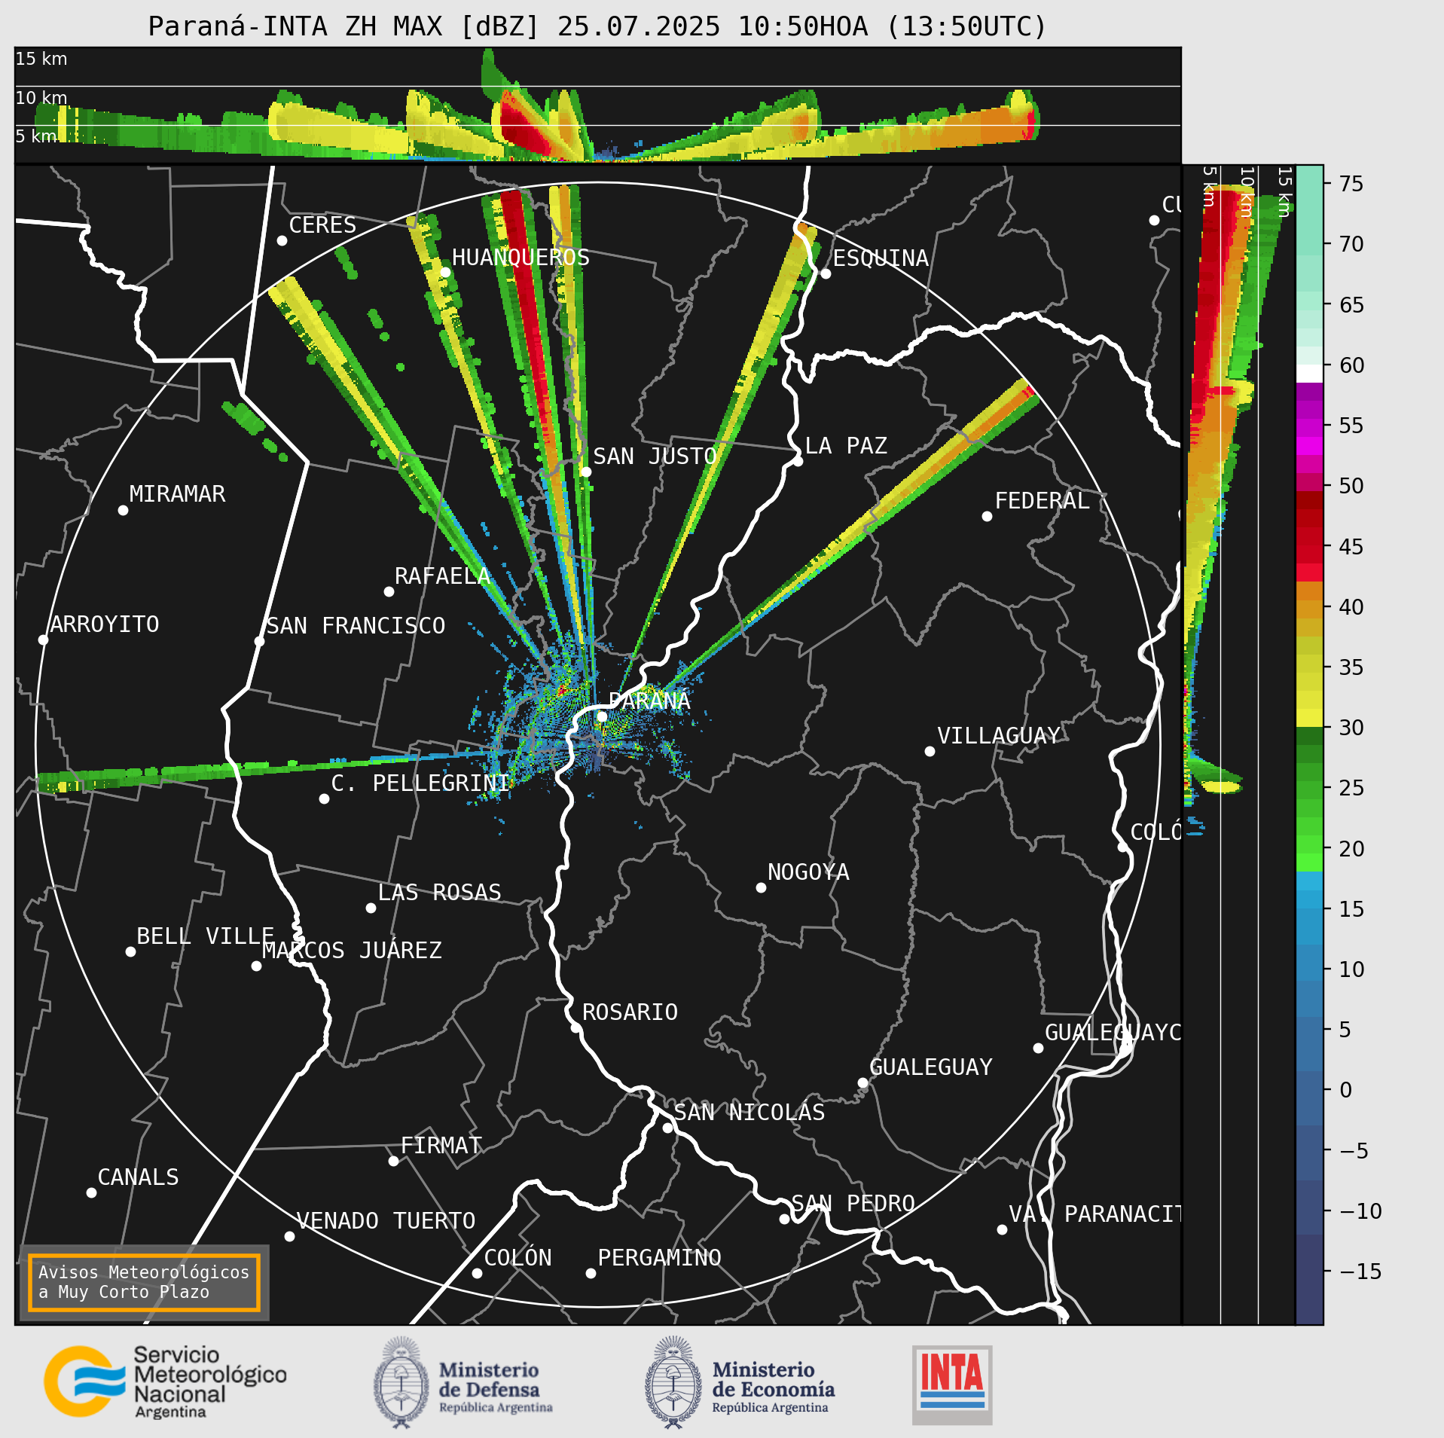Click the "−15" tick label on the colorbar

coord(1360,1272)
